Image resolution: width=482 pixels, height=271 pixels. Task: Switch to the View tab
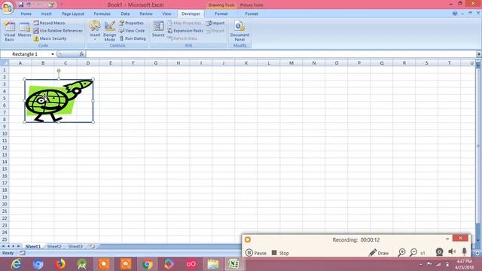point(166,14)
